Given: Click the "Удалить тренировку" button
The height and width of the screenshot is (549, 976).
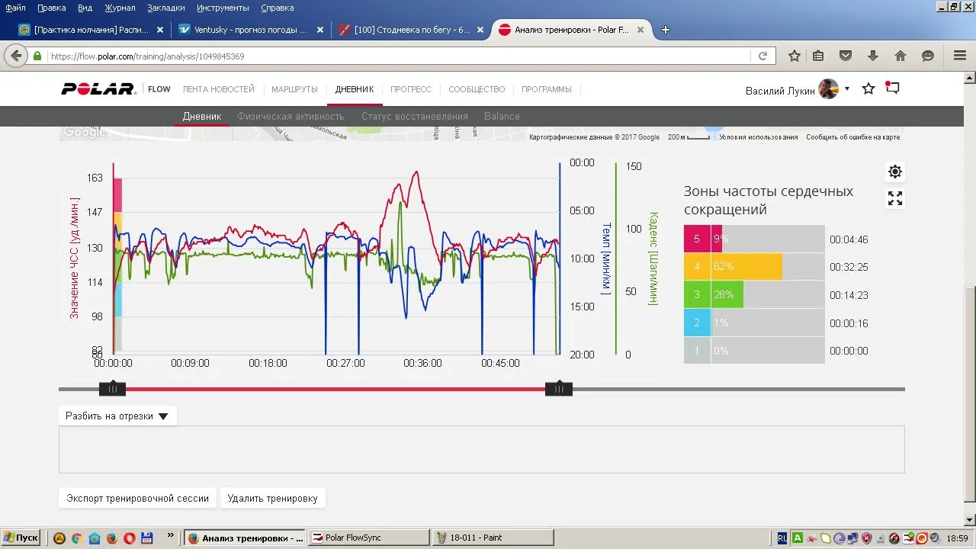Looking at the screenshot, I should pos(272,498).
